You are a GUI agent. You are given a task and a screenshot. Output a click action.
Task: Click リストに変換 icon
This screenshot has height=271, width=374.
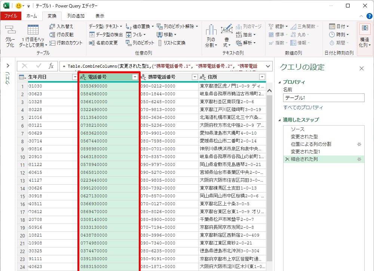click(160, 43)
